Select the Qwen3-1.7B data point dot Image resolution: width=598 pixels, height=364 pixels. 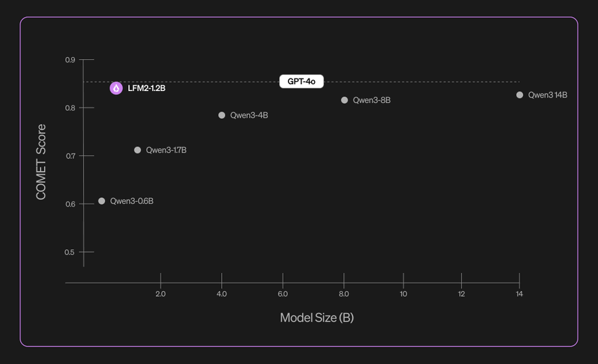(x=138, y=150)
